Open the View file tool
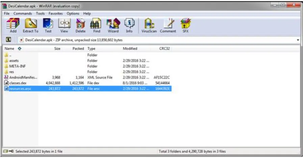 pos(64,25)
